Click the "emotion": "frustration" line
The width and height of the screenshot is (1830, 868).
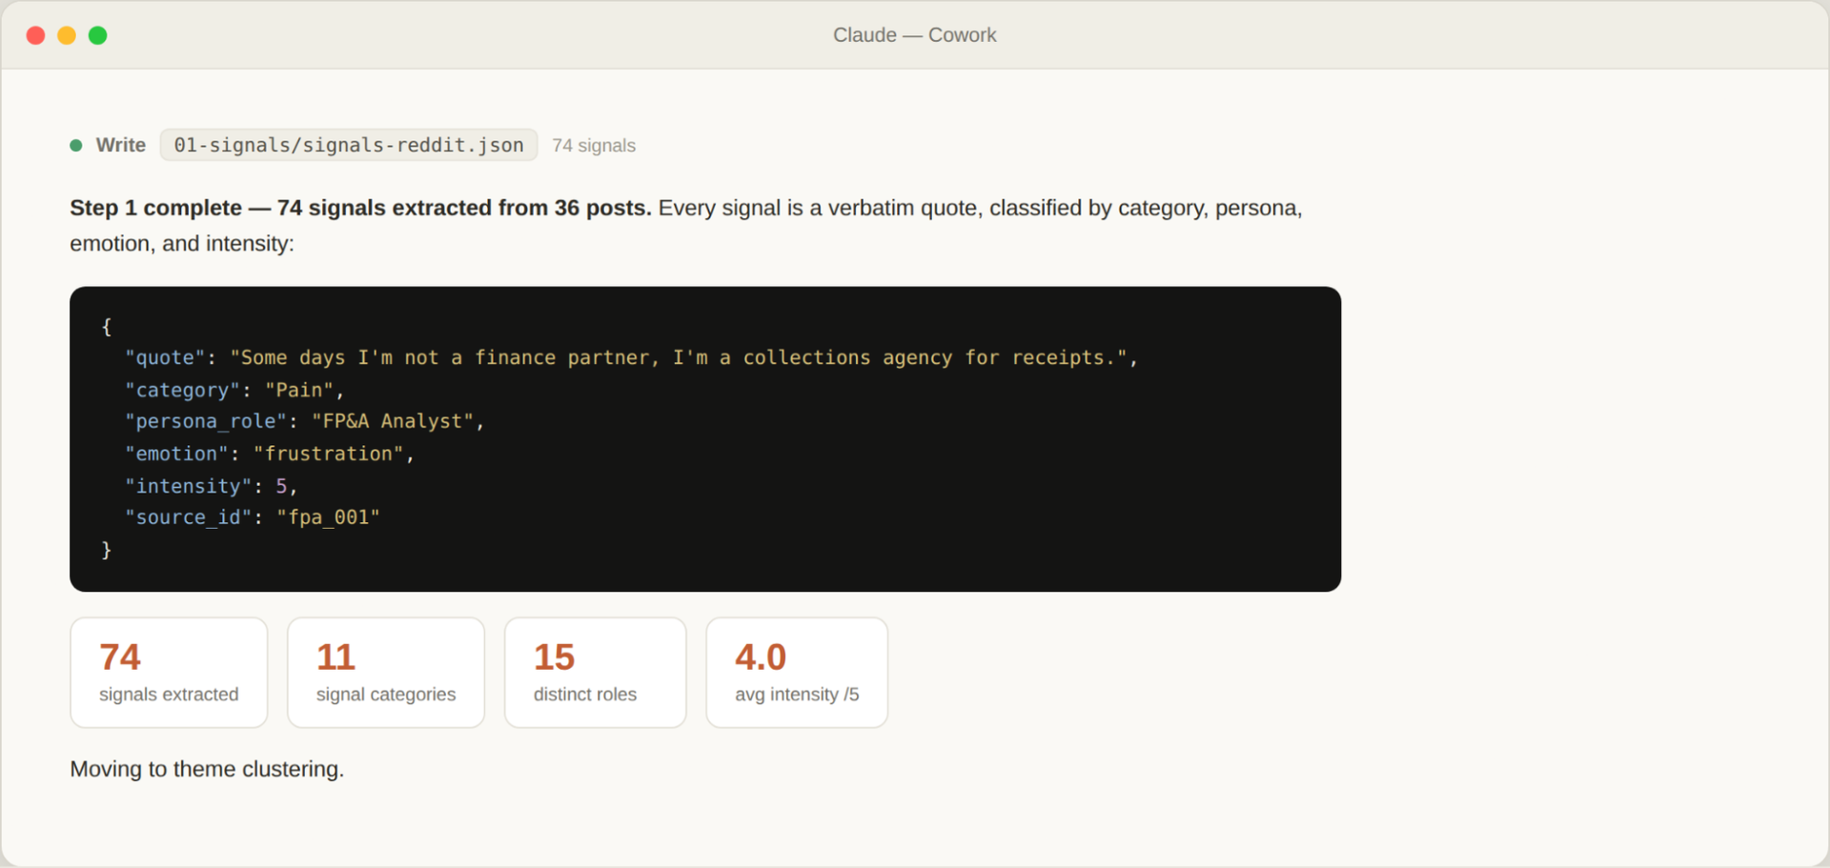coord(270,454)
